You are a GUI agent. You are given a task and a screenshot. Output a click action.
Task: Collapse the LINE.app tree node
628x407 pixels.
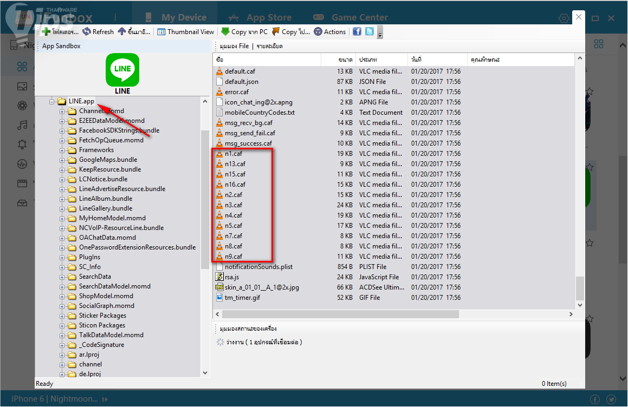click(x=51, y=102)
